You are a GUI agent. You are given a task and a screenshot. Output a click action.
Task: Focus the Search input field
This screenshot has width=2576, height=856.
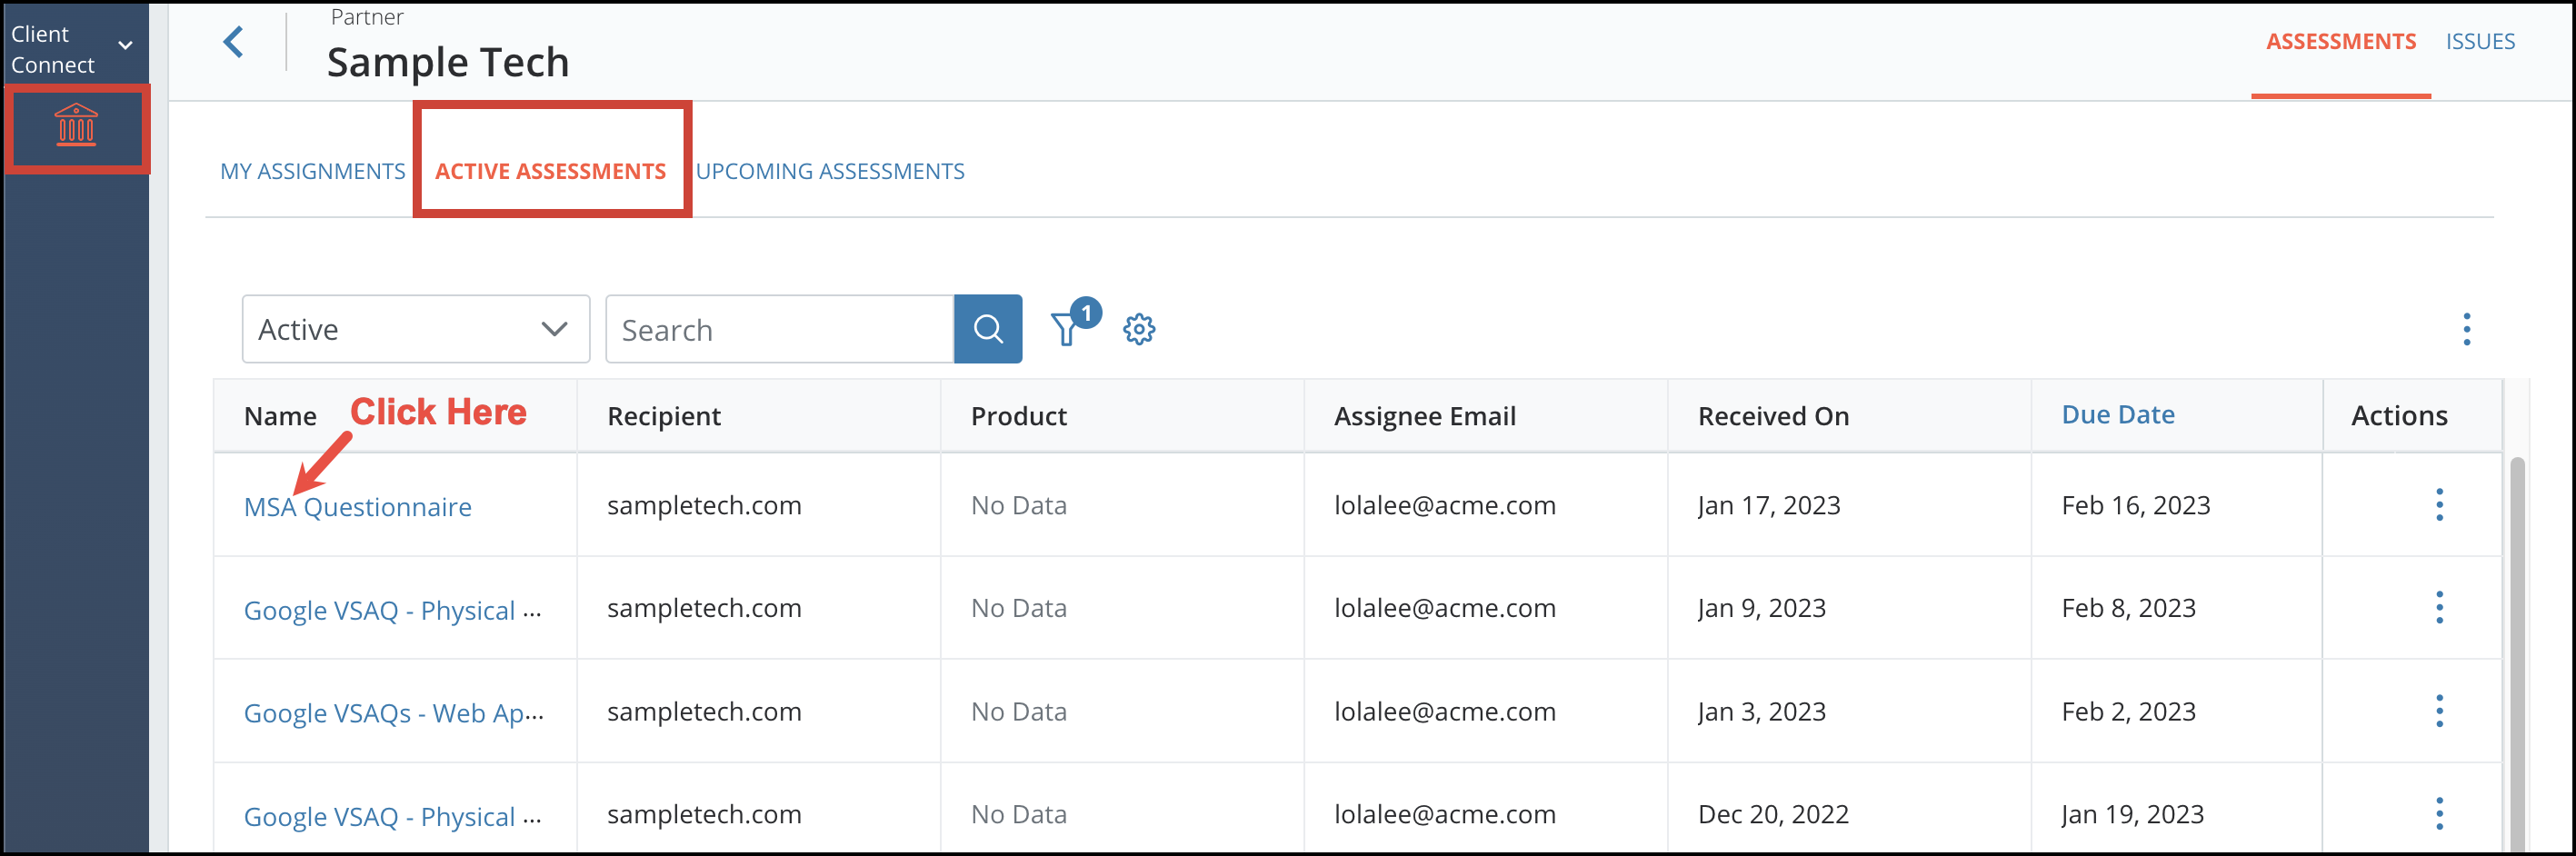coord(780,329)
